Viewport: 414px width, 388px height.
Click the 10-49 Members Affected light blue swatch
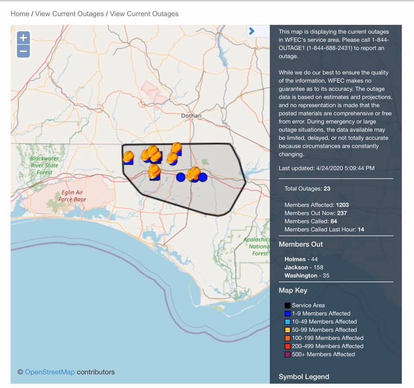[x=288, y=322]
